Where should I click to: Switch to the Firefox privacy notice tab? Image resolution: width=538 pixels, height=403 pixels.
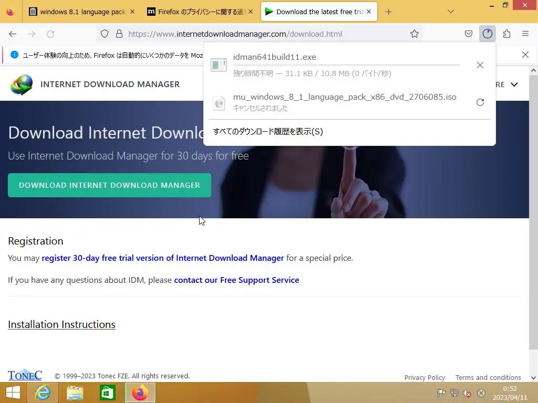(x=200, y=12)
